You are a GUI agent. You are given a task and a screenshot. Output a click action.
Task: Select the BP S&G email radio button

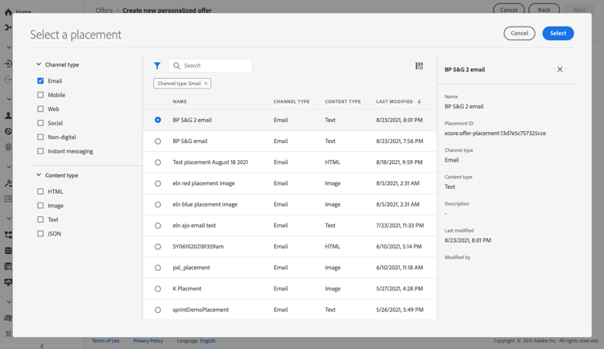[x=158, y=142]
